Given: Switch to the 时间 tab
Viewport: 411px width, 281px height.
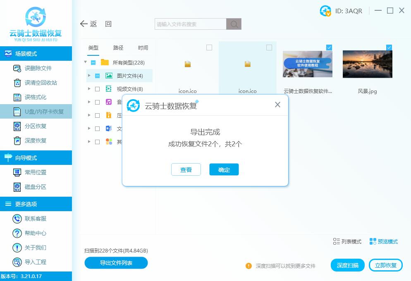Looking at the screenshot, I should tap(143, 48).
